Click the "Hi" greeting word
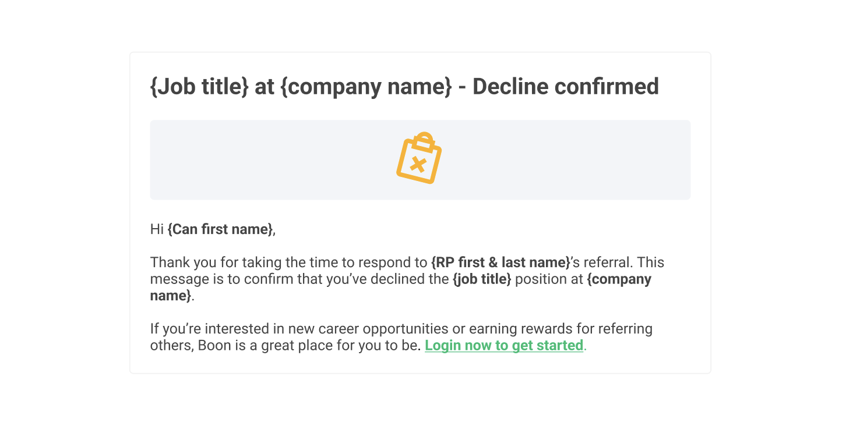846x426 pixels. pyautogui.click(x=157, y=229)
